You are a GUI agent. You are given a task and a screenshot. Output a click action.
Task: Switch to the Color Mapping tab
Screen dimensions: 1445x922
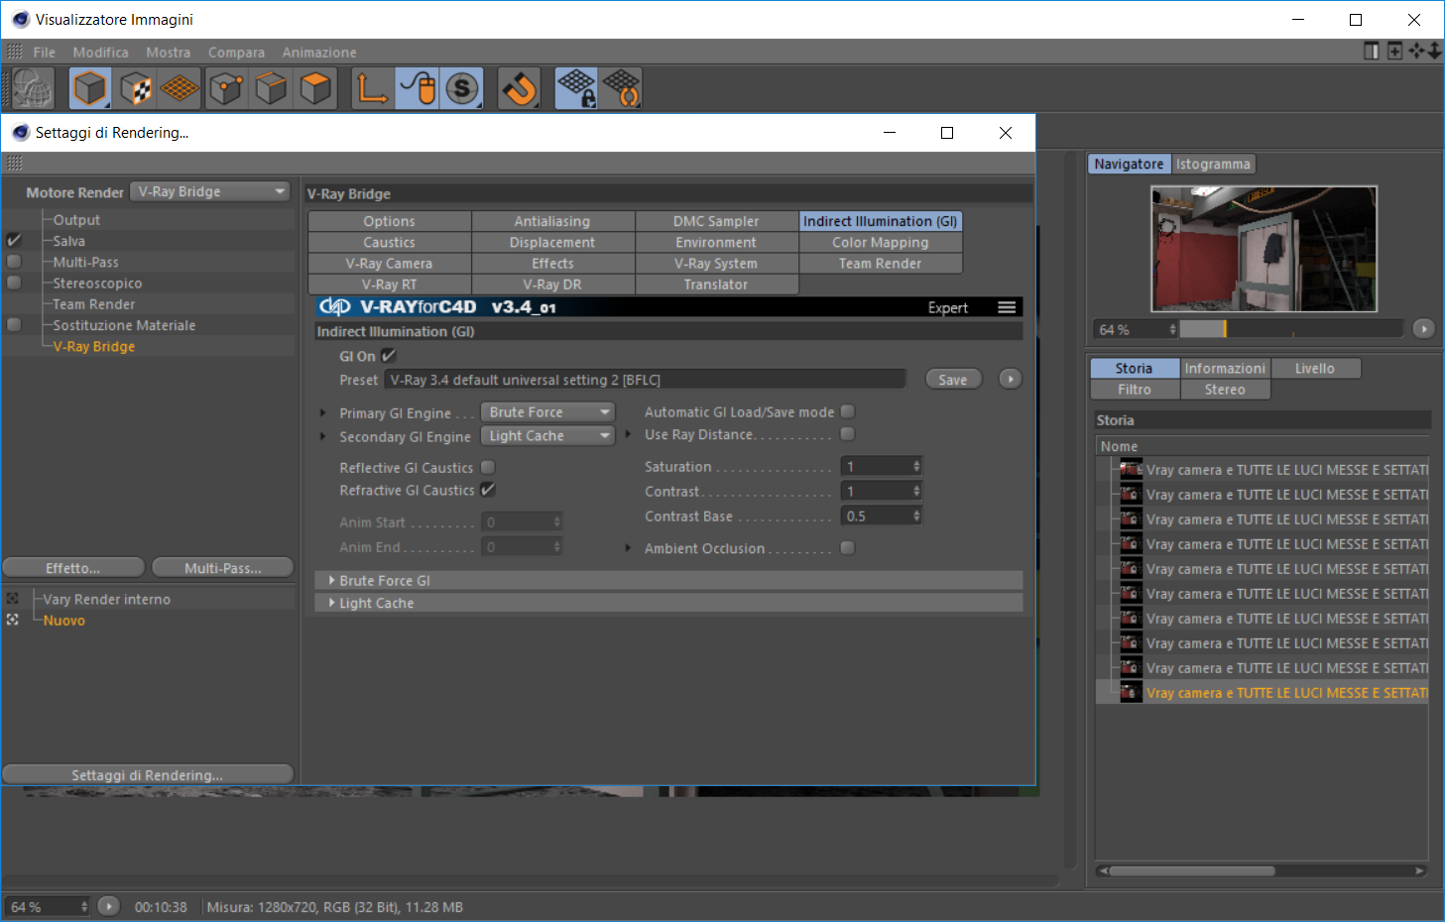click(881, 242)
